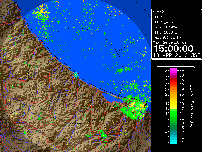Click the large yellow-green echo on southeast coast
The width and height of the screenshot is (202, 152).
[x=135, y=108]
